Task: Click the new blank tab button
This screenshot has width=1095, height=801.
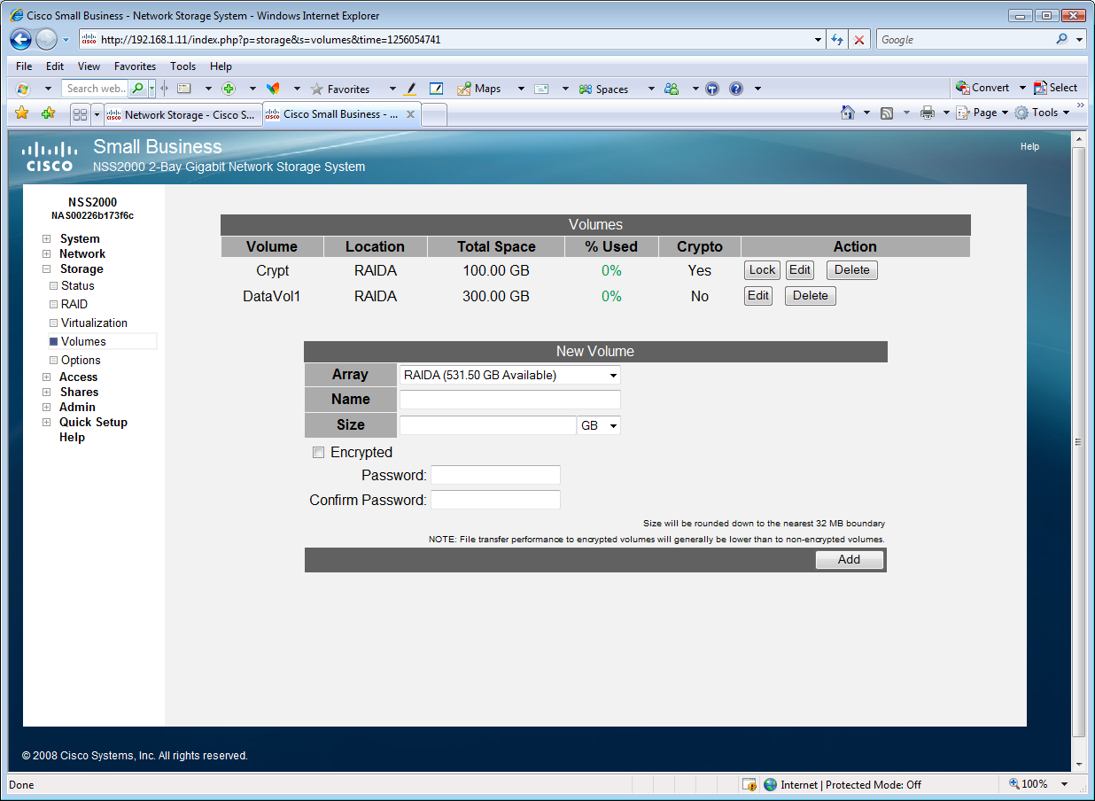Action: coord(434,114)
